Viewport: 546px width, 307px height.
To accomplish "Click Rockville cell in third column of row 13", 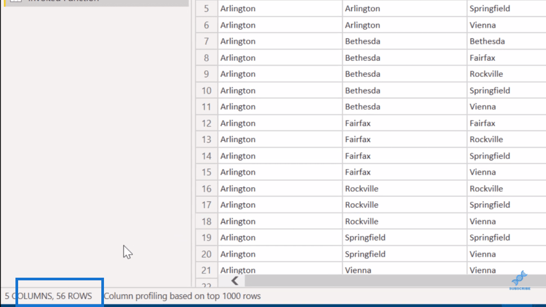I will tap(507, 139).
